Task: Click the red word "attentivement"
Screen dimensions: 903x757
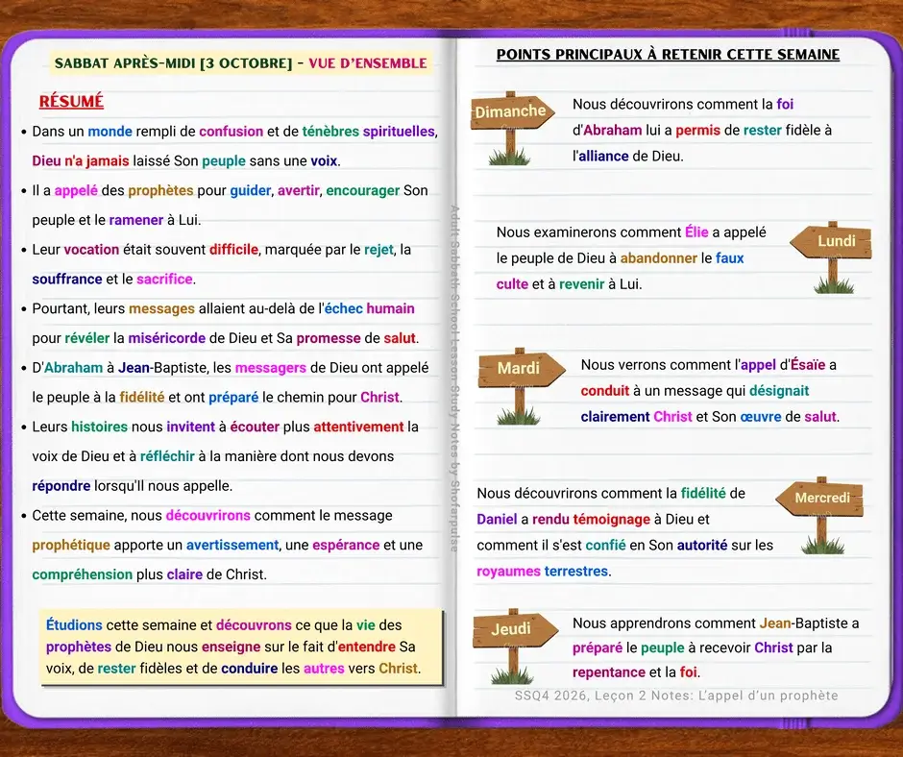Action: tap(358, 427)
